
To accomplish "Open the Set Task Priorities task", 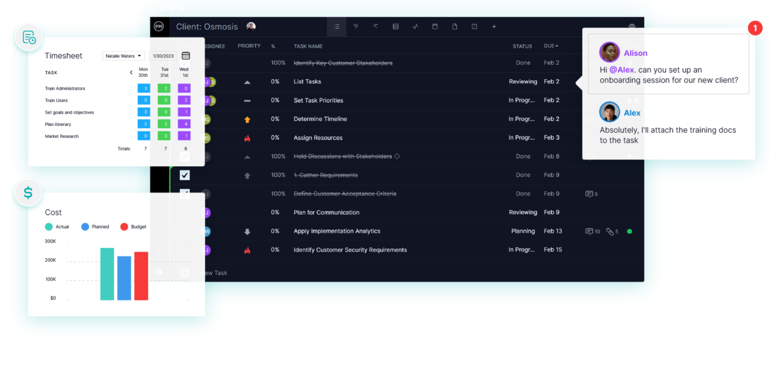I will coord(318,100).
